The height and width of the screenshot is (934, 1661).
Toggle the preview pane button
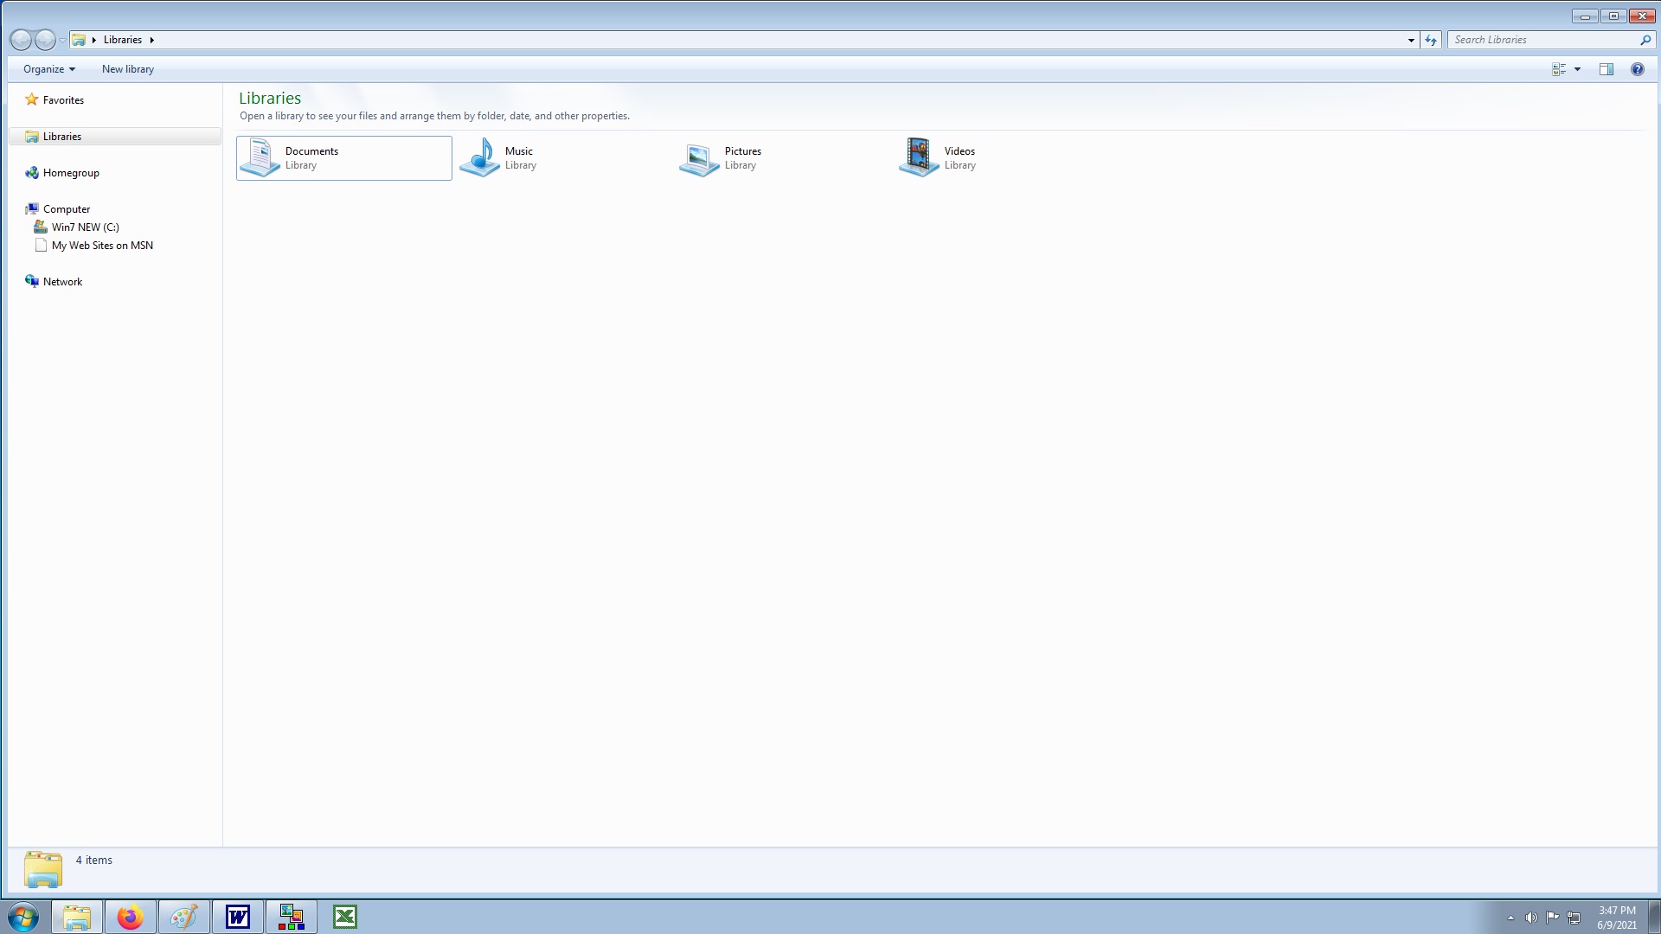1606,69
